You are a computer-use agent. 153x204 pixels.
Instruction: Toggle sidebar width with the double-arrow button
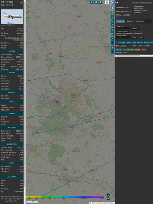117,3
